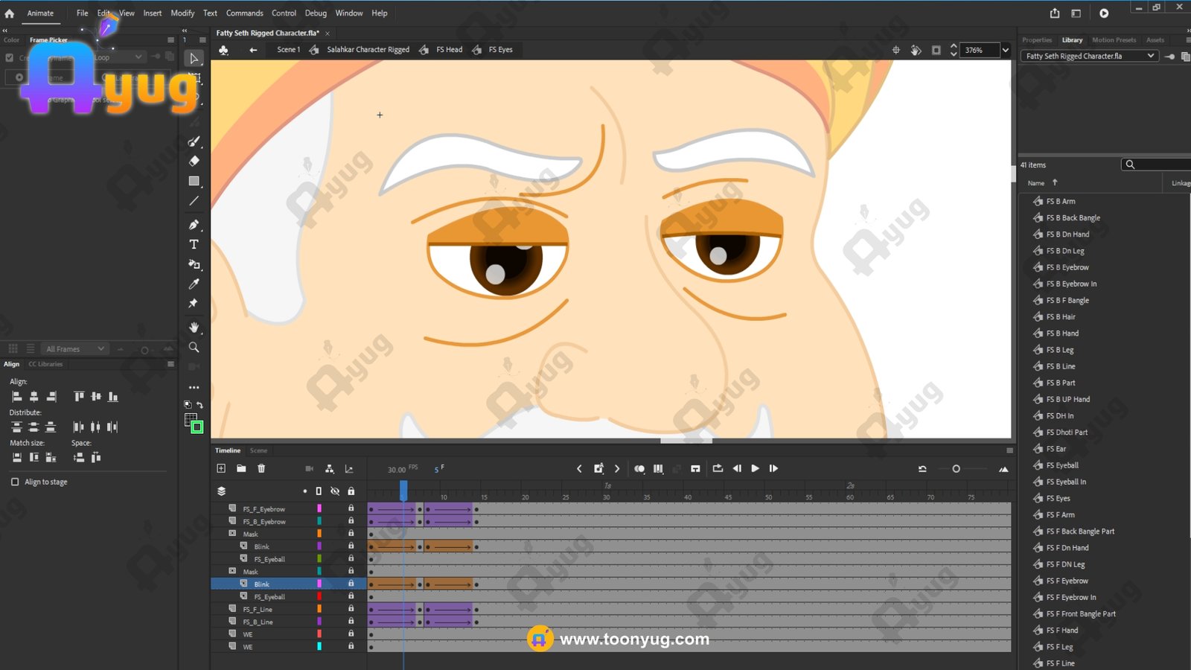Select the Pen tool

tap(194, 225)
